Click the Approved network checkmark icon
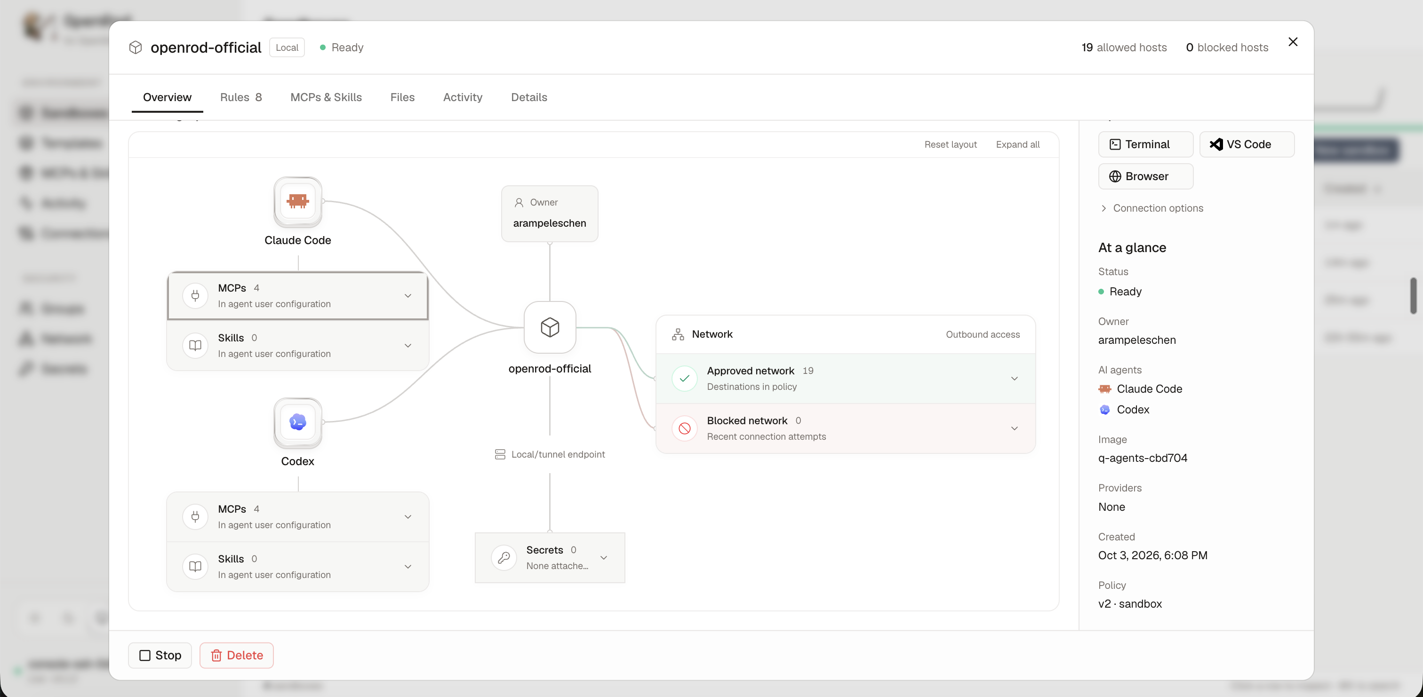The height and width of the screenshot is (697, 1423). pos(684,378)
